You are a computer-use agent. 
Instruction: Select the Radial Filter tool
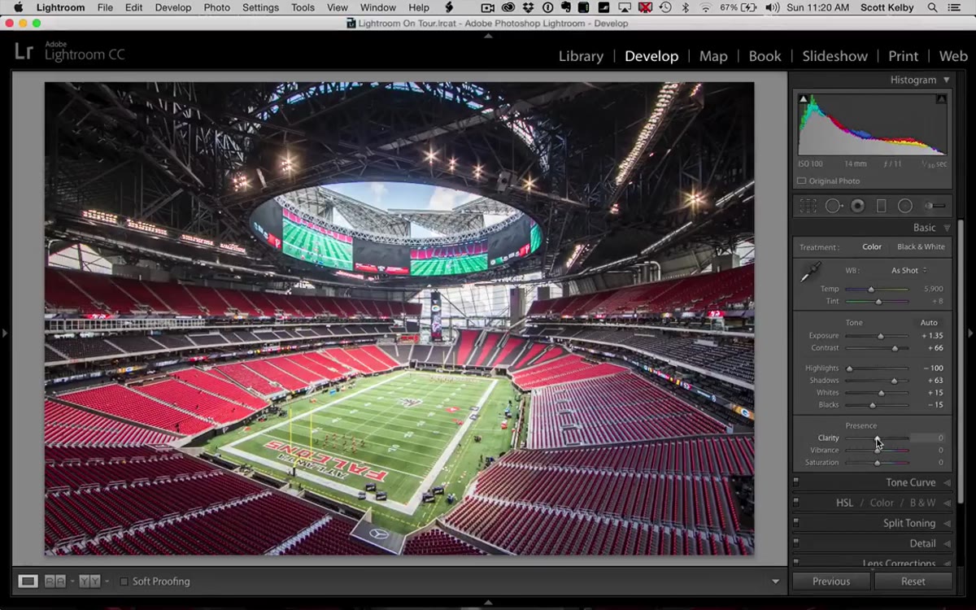tap(904, 206)
